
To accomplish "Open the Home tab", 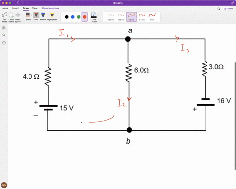I will click(5, 8).
